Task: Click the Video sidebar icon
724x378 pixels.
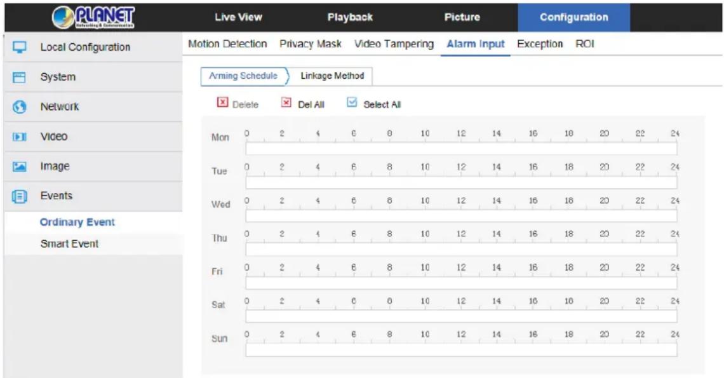Action: coord(20,137)
